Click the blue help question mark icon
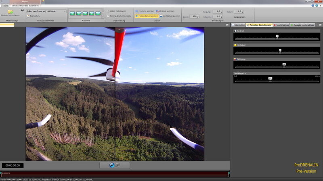Image resolution: width=323 pixels, height=181 pixels. (313, 6)
